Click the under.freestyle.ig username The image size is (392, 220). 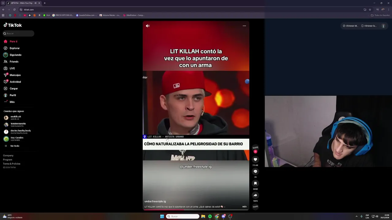[x=155, y=201]
